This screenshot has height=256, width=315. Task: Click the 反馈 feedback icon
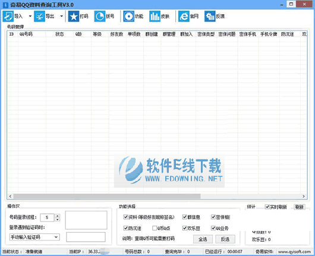pyautogui.click(x=210, y=16)
